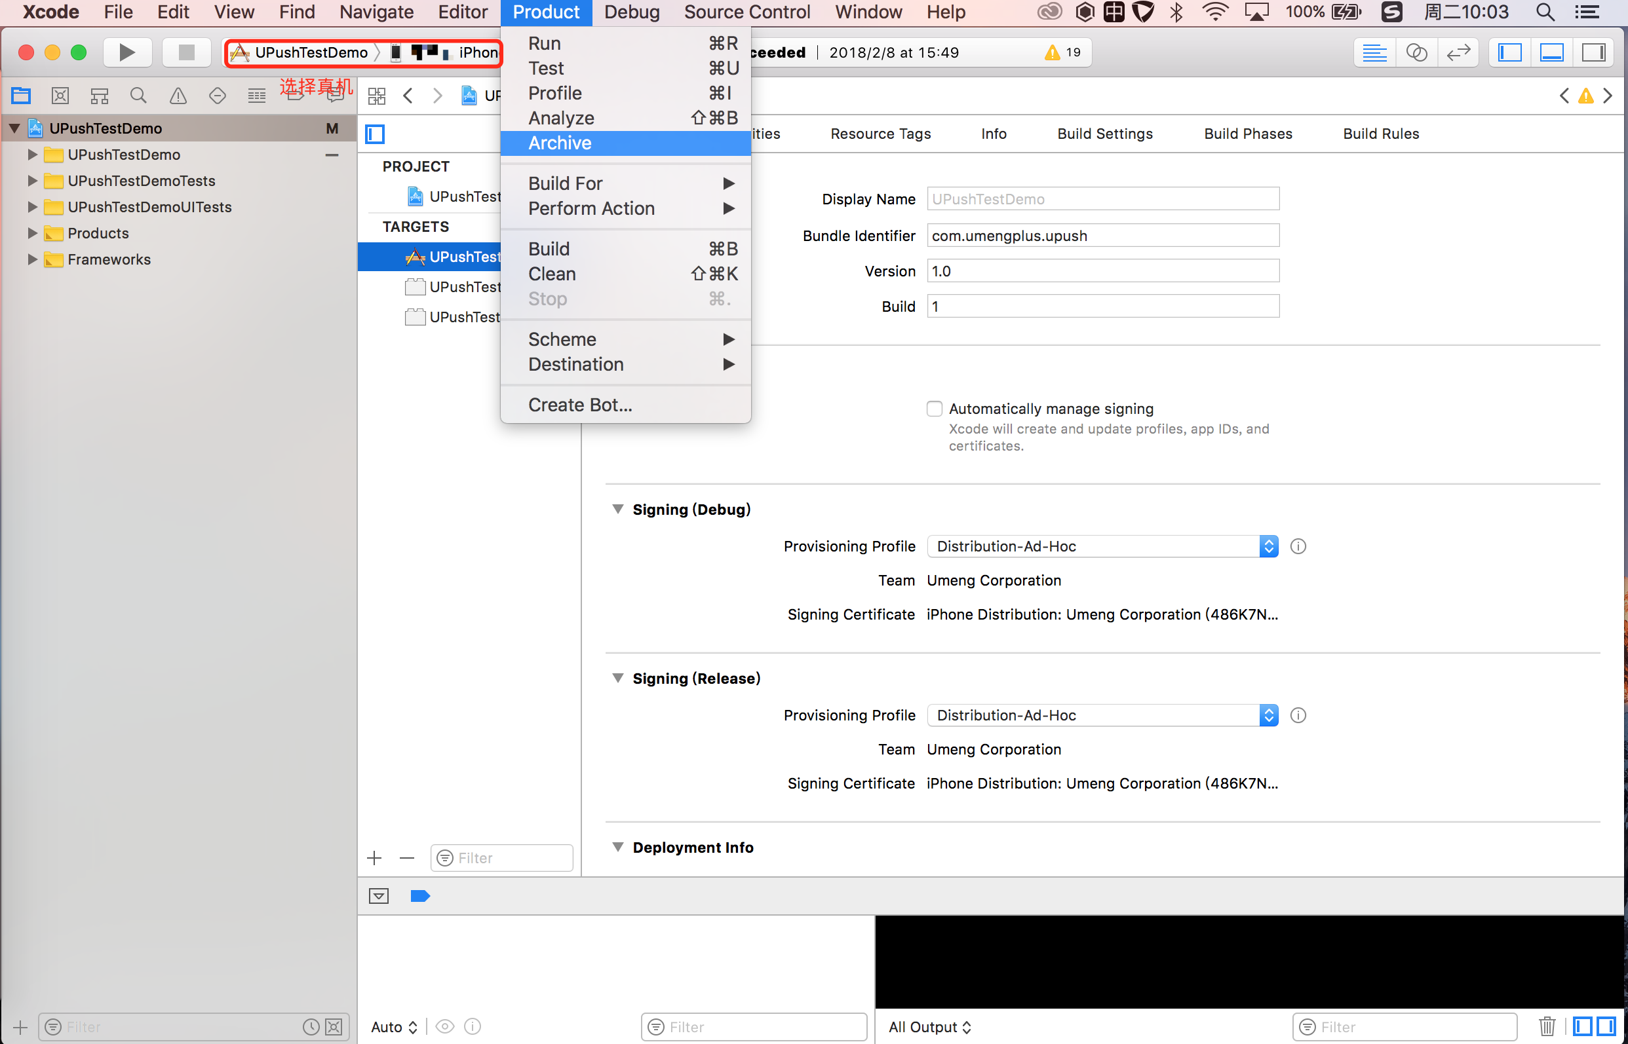Open the Debug navigator icon

[x=256, y=96]
